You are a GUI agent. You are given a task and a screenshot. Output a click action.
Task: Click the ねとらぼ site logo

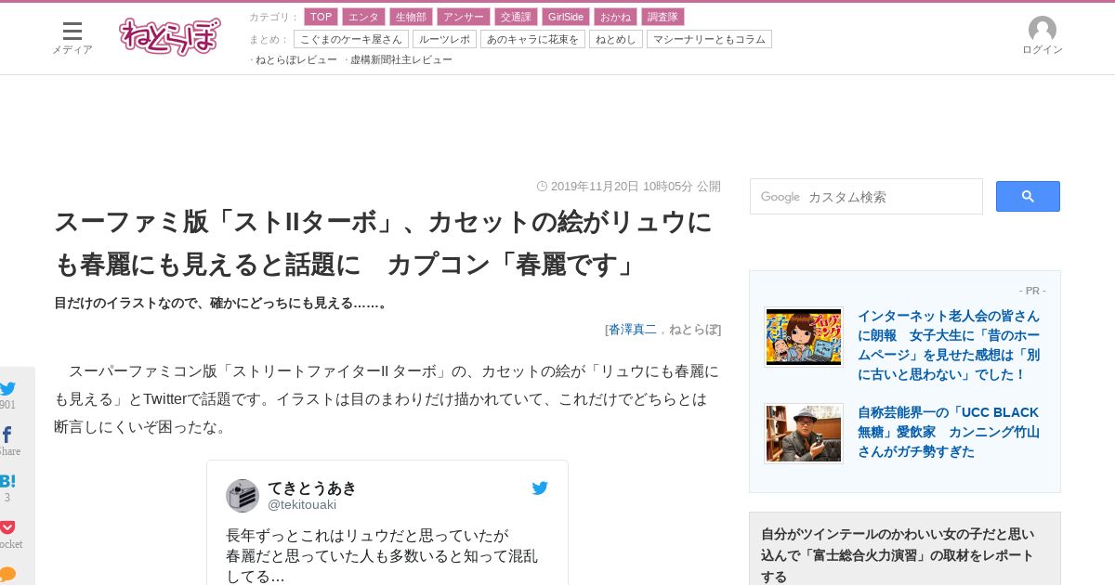click(x=170, y=37)
